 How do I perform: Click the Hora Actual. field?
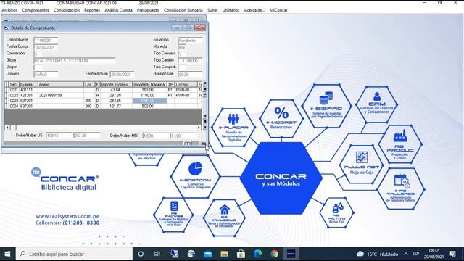(x=190, y=74)
